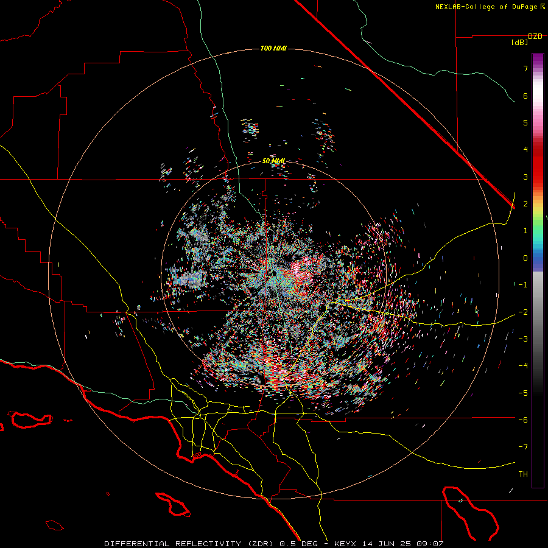The image size is (548, 548).
Task: Click the TH threshold label on scale
Action: tap(523, 474)
